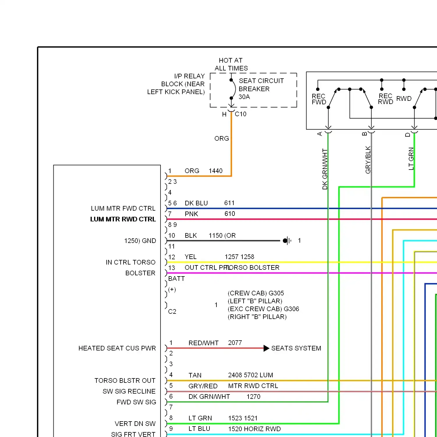The height and width of the screenshot is (437, 437).
Task: Click the circuit breaker symbol in the dashed box
Action: [232, 89]
